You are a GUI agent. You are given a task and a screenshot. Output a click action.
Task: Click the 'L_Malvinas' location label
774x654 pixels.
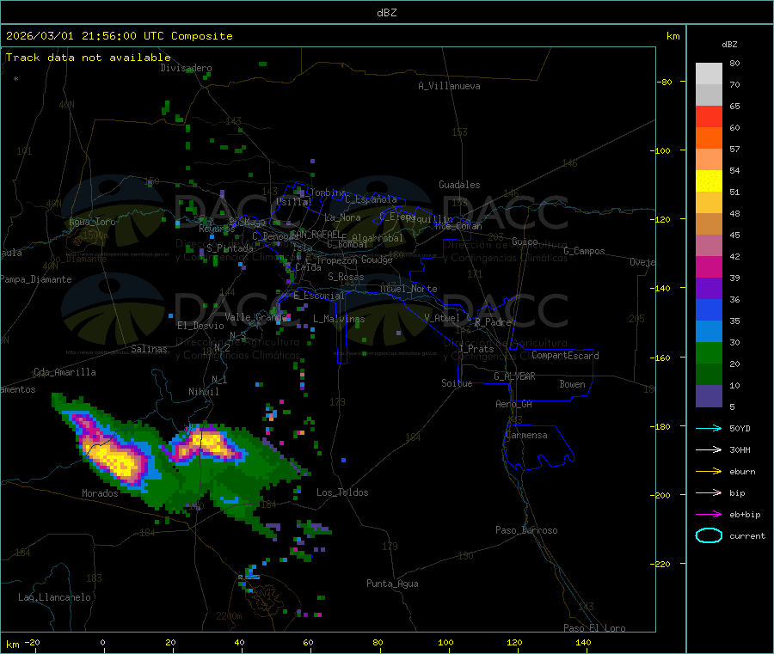pos(339,319)
